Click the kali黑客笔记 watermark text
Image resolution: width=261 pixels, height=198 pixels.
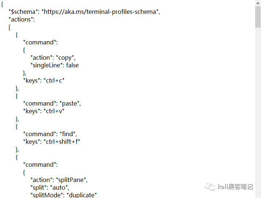(235, 187)
